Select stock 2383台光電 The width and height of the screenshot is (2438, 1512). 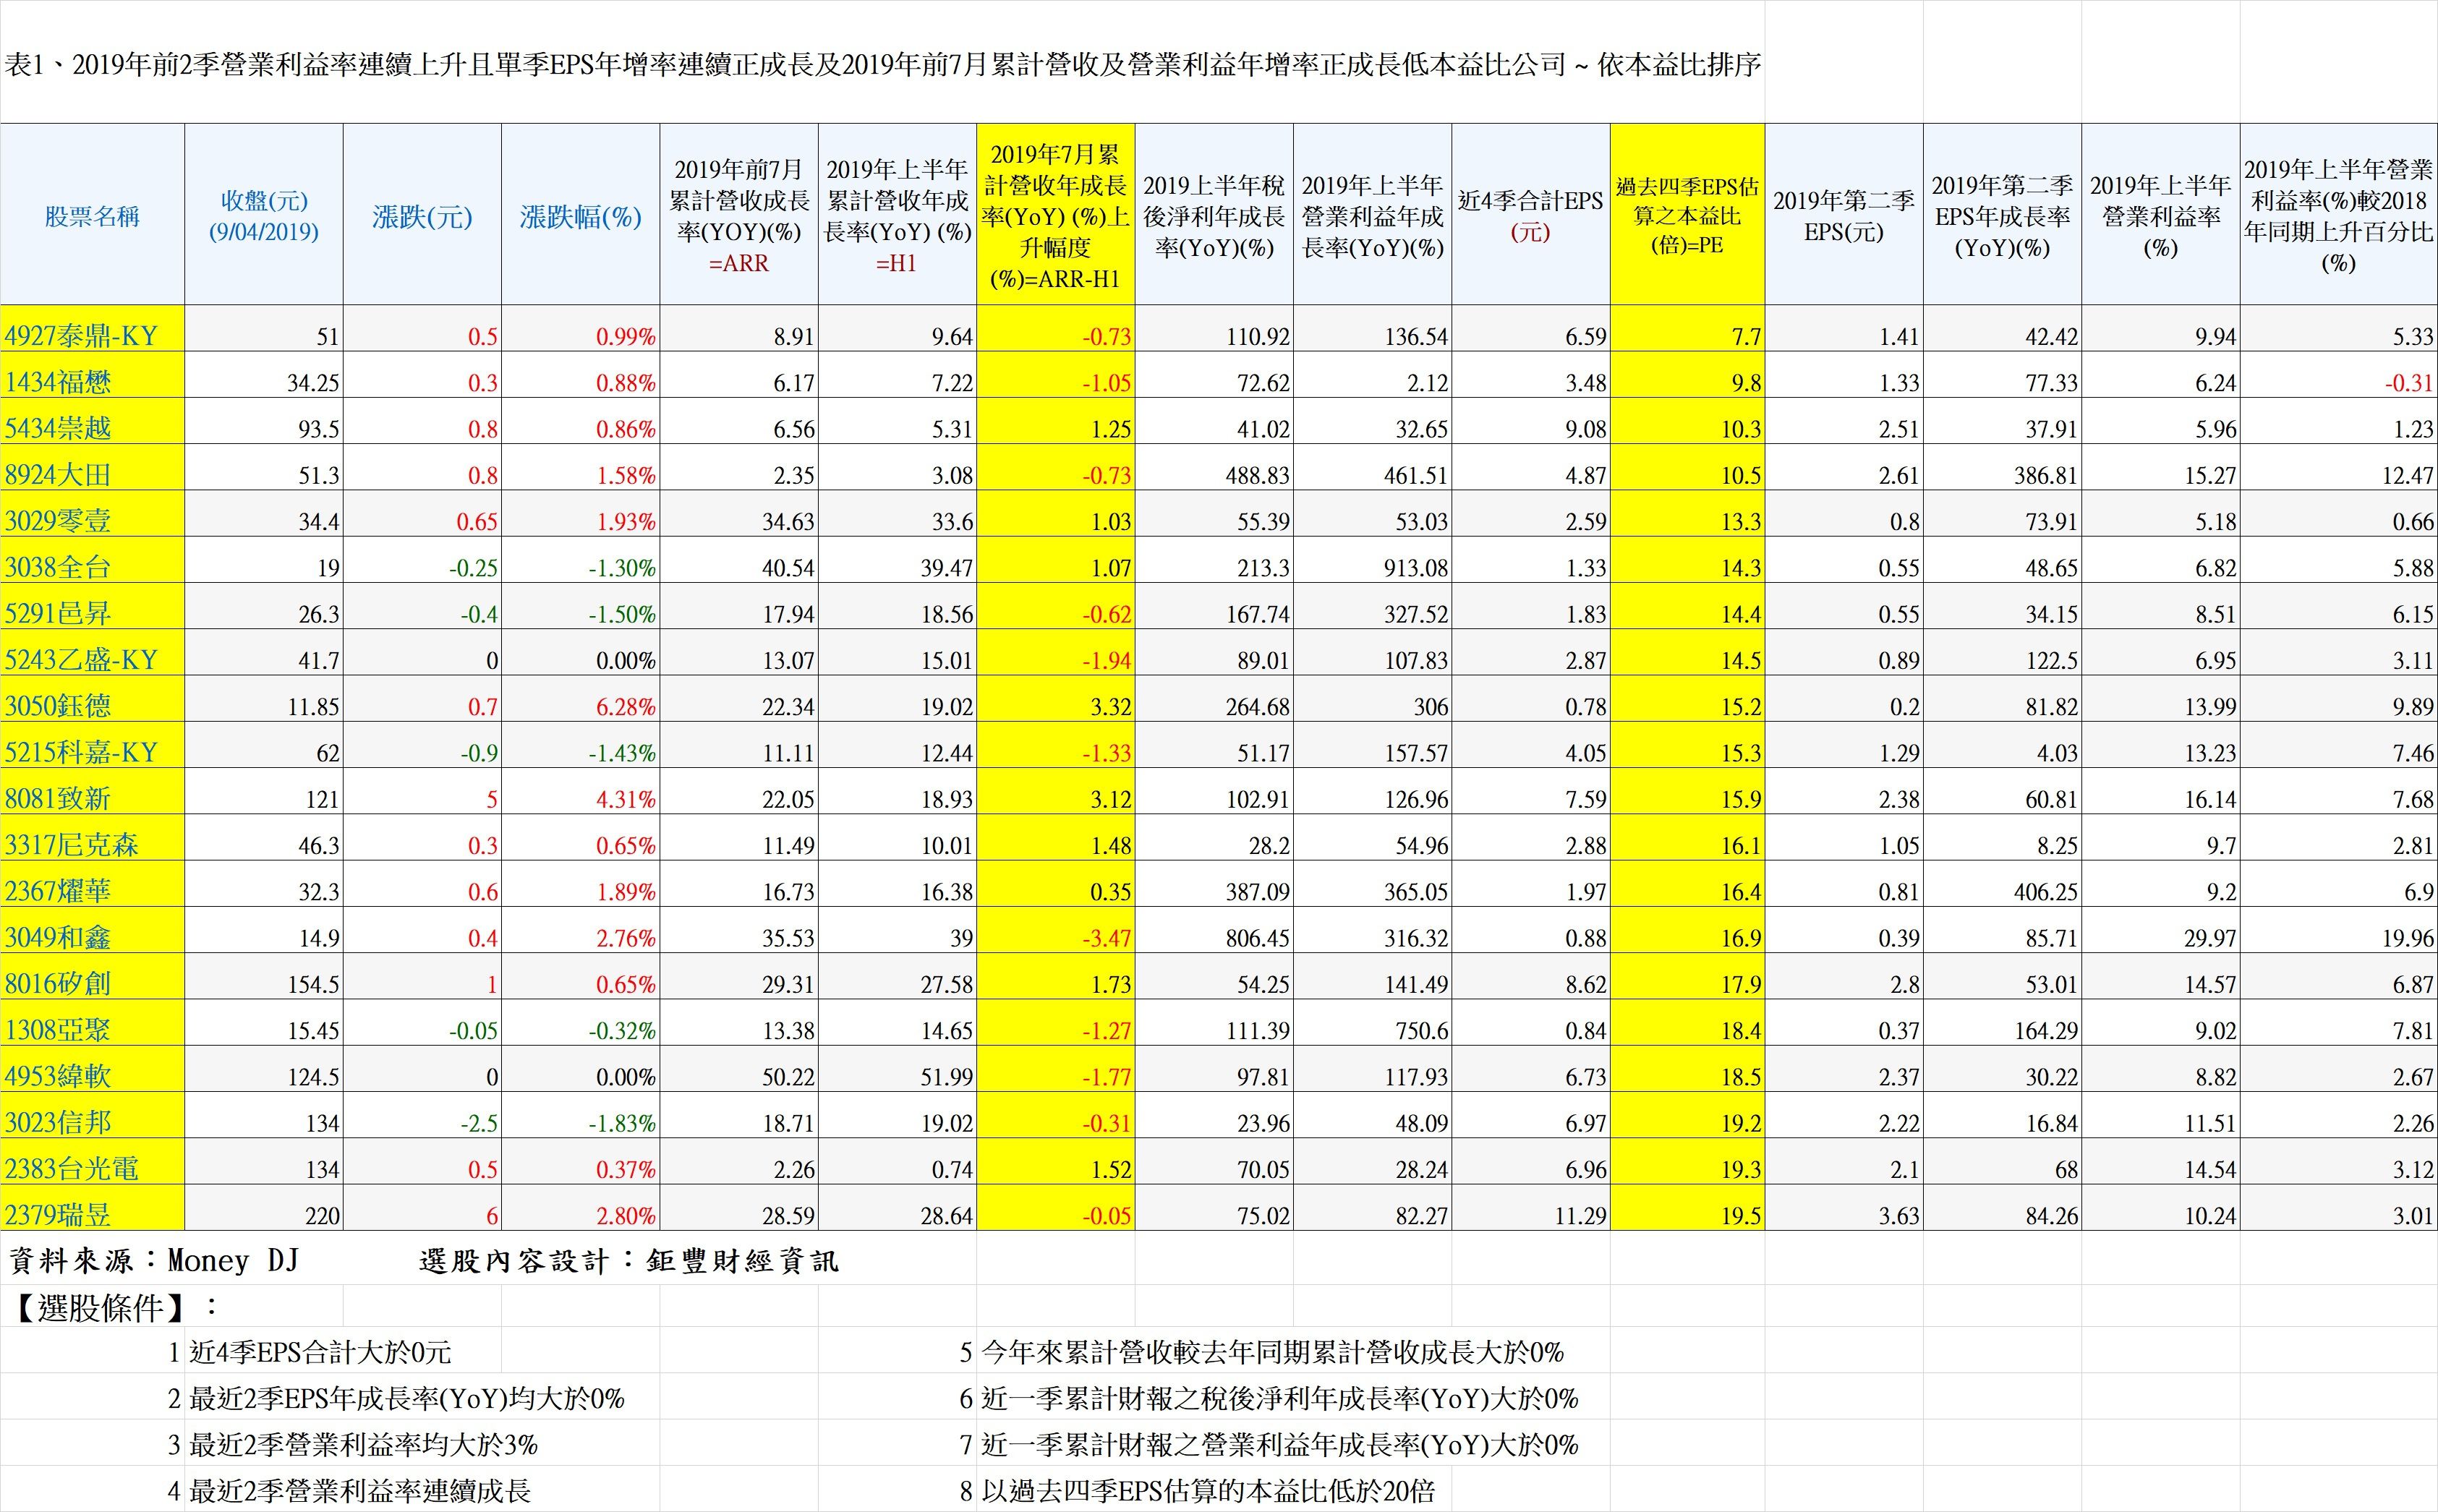coord(90,1168)
